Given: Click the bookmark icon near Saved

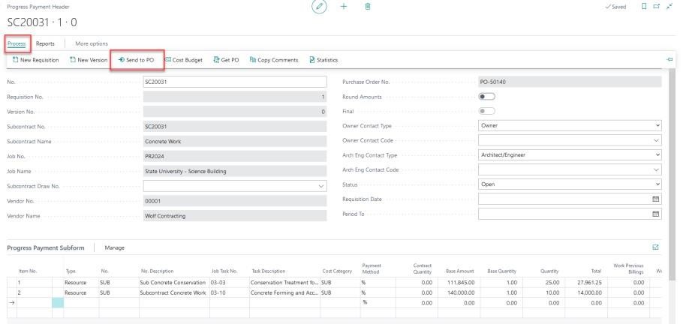Looking at the screenshot, I should (x=642, y=7).
